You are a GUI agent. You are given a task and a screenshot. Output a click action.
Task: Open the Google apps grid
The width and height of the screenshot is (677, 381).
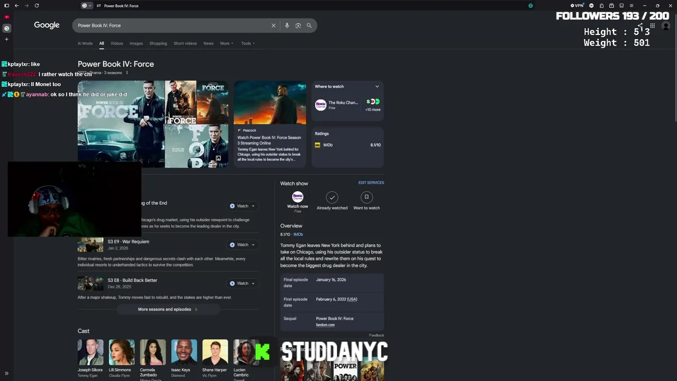[x=653, y=25]
